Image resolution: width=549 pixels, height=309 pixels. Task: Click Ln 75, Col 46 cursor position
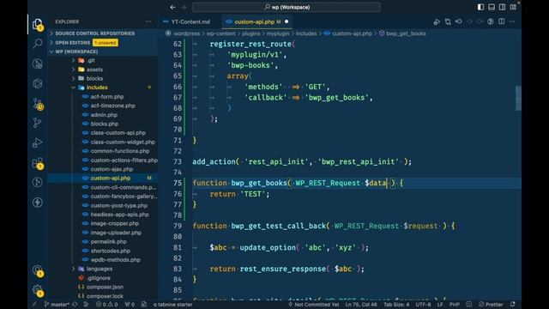click(361, 305)
